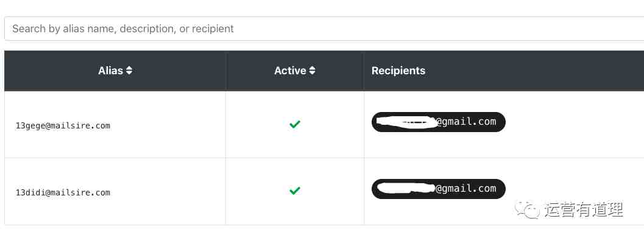Click the Alias column header label
This screenshot has width=644, height=238.
(x=110, y=71)
